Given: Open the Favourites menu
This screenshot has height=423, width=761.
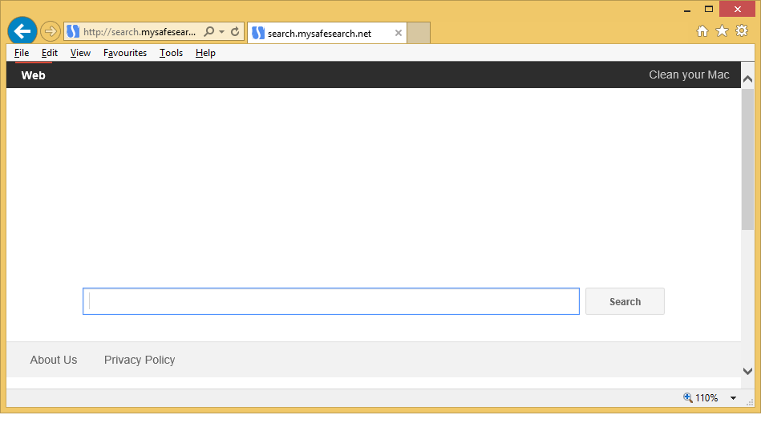Looking at the screenshot, I should click(125, 53).
